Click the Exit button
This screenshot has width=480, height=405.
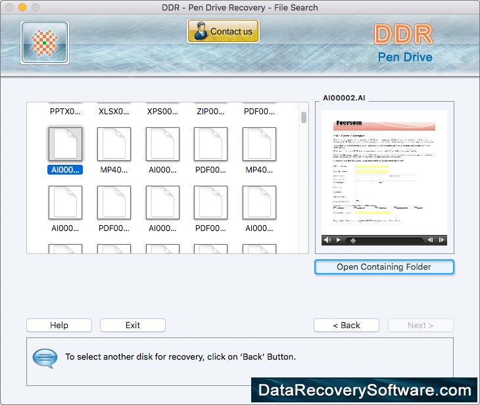click(133, 325)
